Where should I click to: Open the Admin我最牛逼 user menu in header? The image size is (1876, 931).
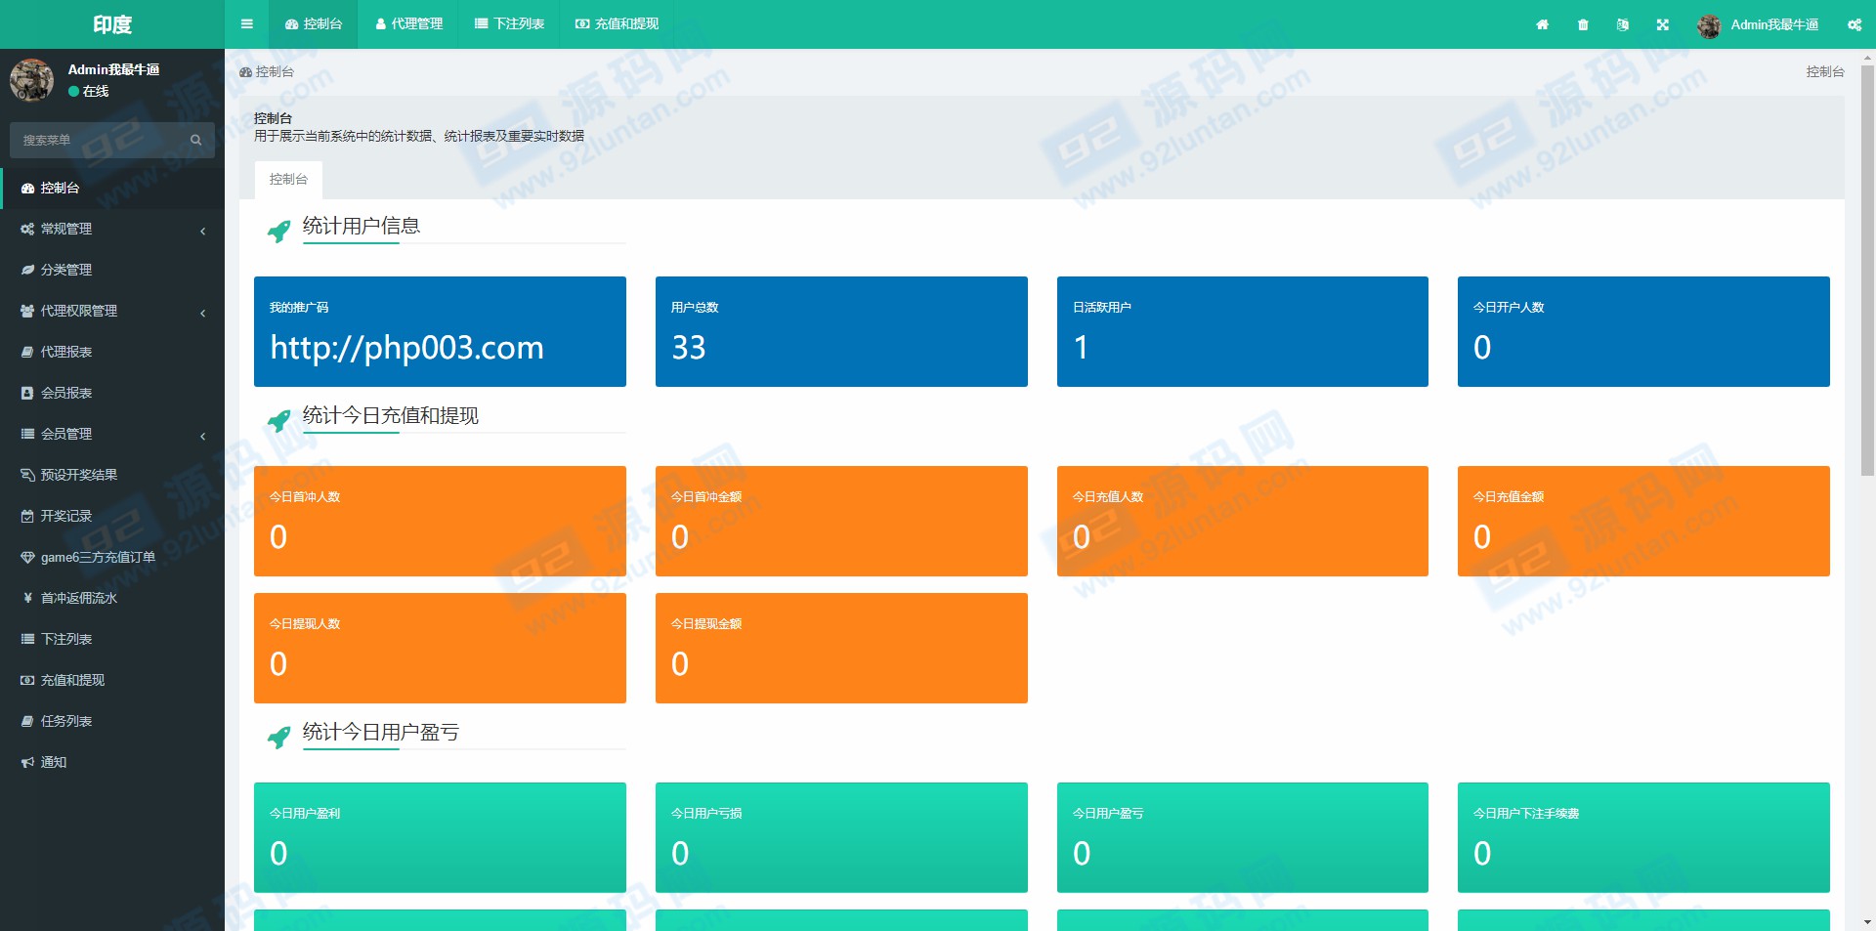[1759, 24]
